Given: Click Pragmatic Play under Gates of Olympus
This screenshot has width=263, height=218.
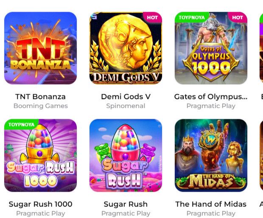Looking at the screenshot, I should click(211, 106).
